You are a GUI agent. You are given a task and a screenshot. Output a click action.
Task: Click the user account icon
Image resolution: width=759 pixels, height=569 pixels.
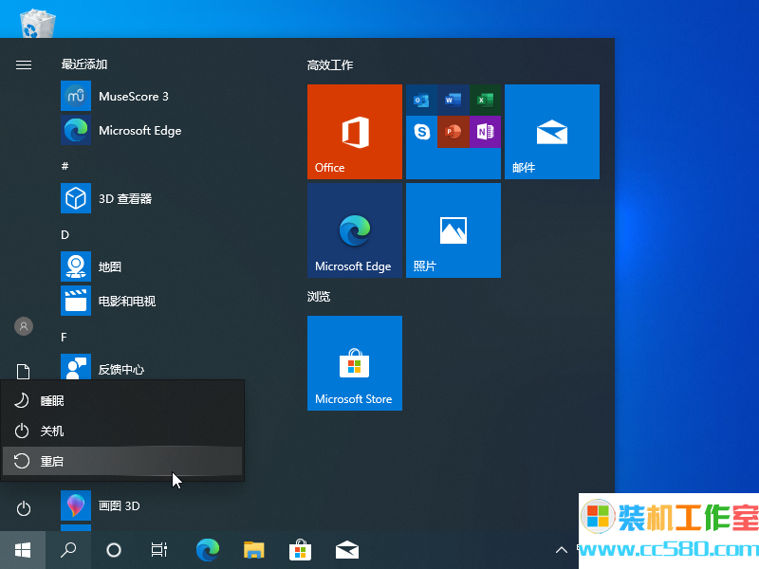[x=23, y=326]
